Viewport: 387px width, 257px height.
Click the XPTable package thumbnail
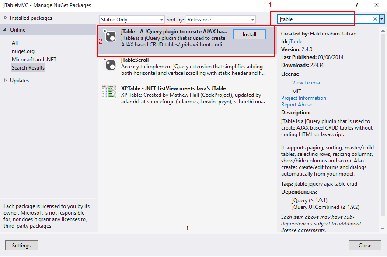(x=109, y=92)
